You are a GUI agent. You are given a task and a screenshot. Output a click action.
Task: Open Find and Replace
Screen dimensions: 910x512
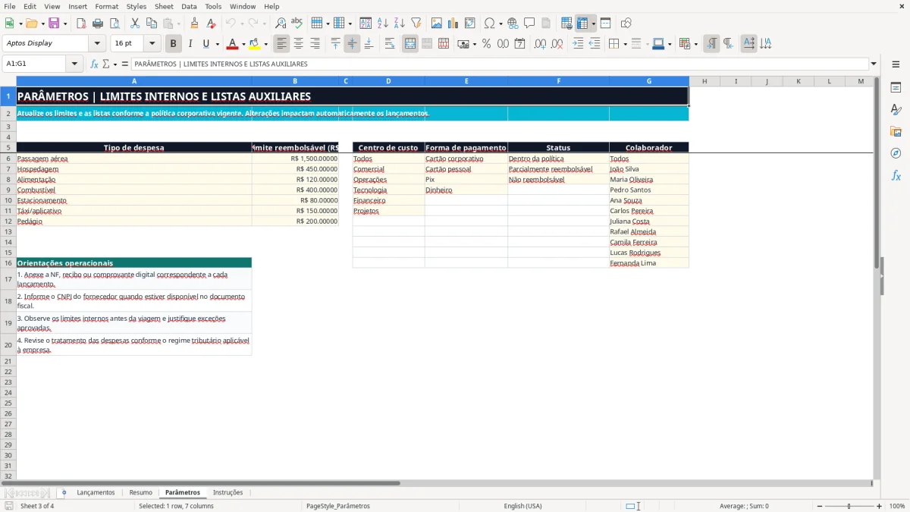click(x=281, y=24)
